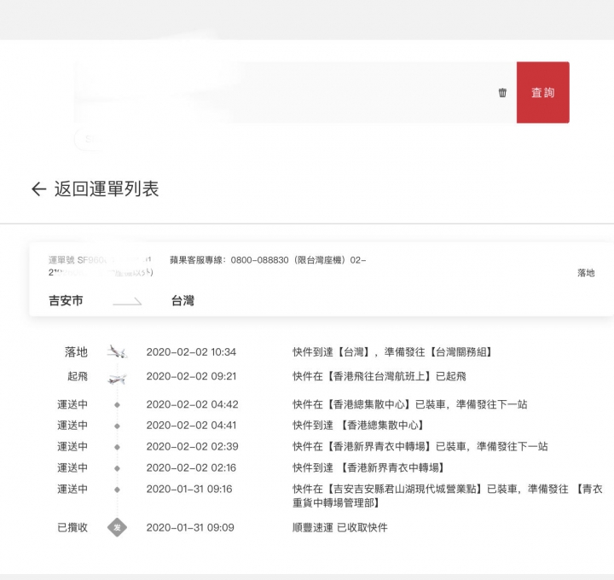Click the 发 shipped diamond icon
Image resolution: width=614 pixels, height=580 pixels.
[117, 527]
